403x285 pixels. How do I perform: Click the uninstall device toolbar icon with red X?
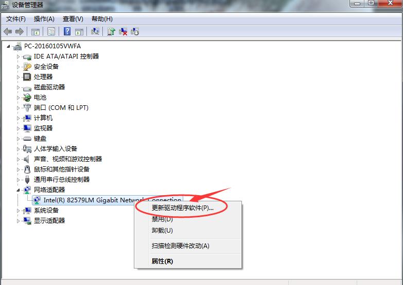point(123,31)
